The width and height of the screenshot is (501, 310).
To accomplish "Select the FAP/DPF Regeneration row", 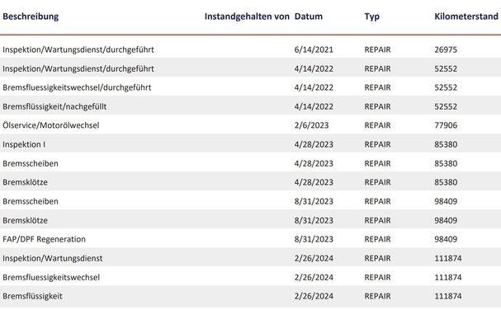I will click(251, 239).
